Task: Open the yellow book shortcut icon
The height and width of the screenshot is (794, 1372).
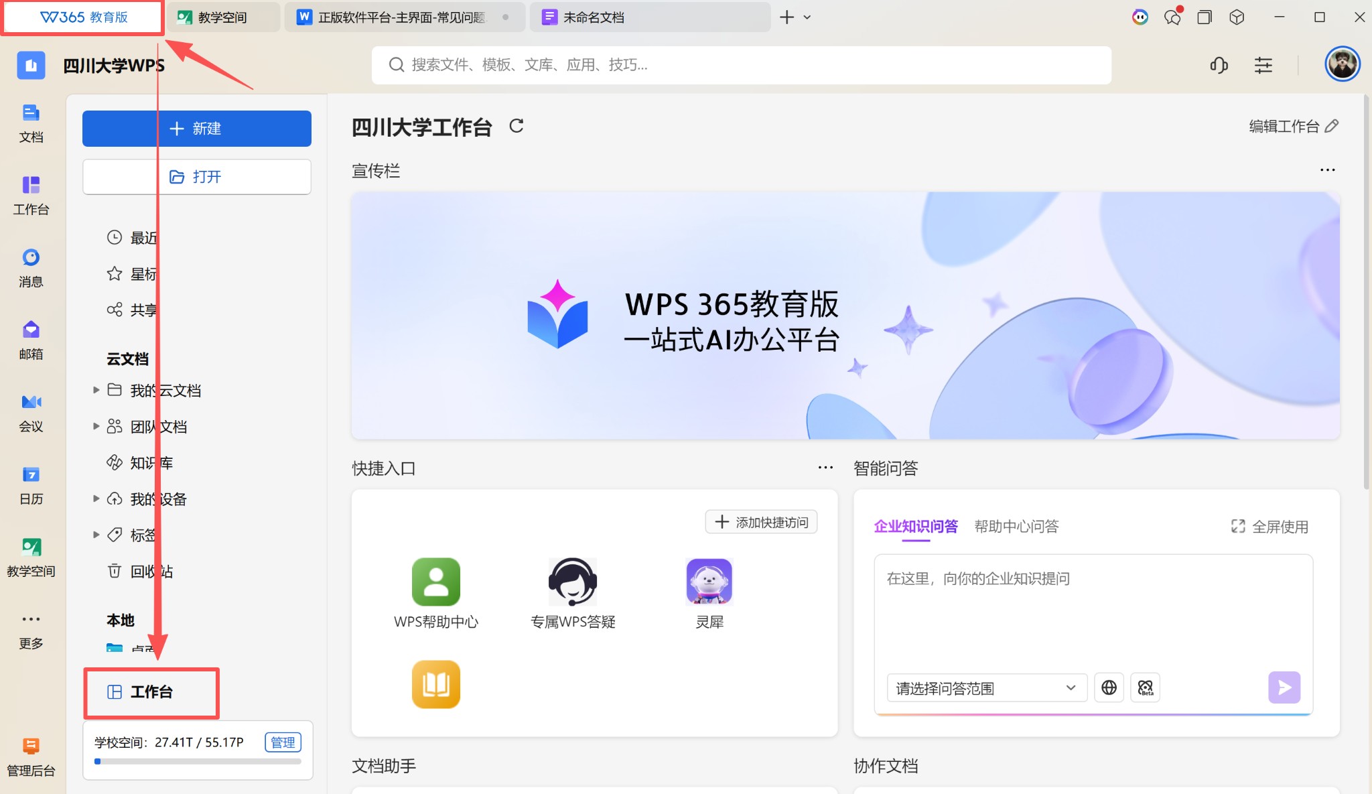Action: 436,684
